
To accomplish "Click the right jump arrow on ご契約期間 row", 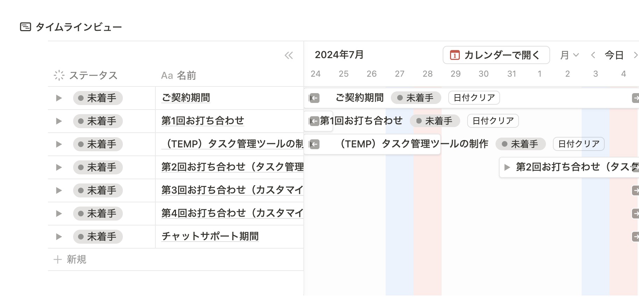I will click(636, 98).
